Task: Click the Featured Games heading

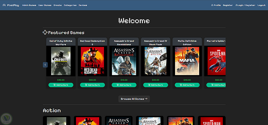Action: [66, 33]
